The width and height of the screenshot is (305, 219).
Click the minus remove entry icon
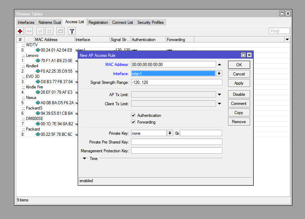coord(29,31)
